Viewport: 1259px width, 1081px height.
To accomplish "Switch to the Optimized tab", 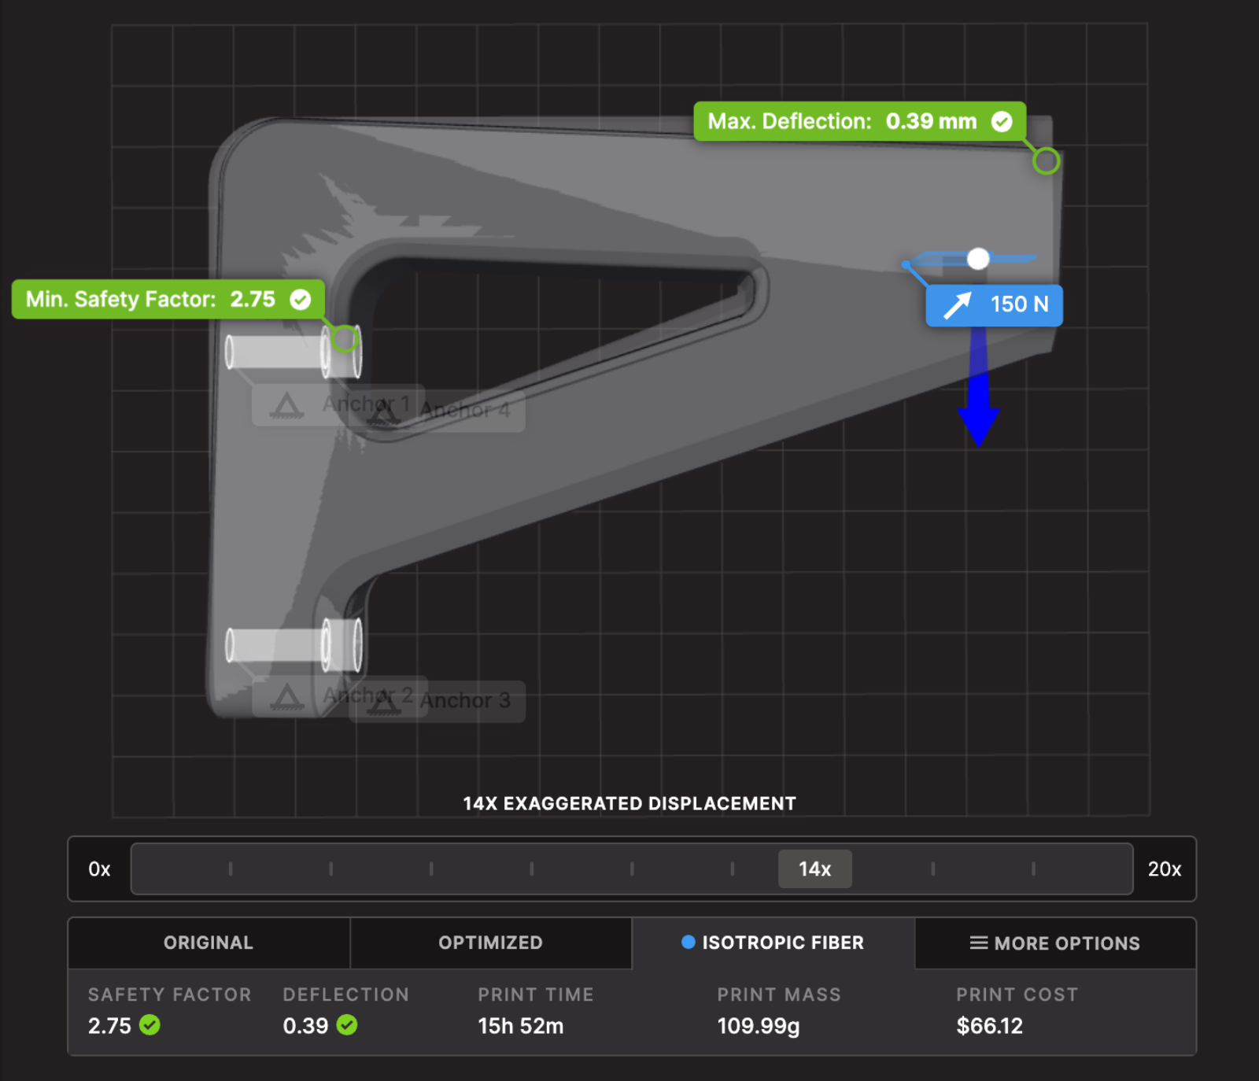I will tap(490, 943).
